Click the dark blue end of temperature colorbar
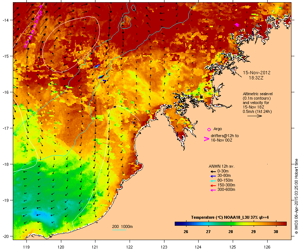 [178, 224]
